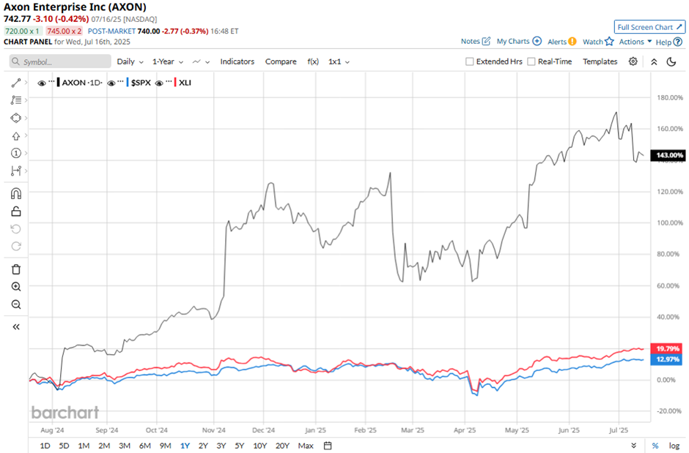Toggle log scale mode
Viewport: 689px width, 453px height.
(x=674, y=446)
